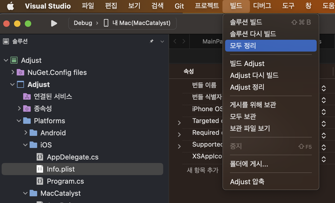Open the 디버그 menu
This screenshot has height=203, width=335.
click(262, 6)
